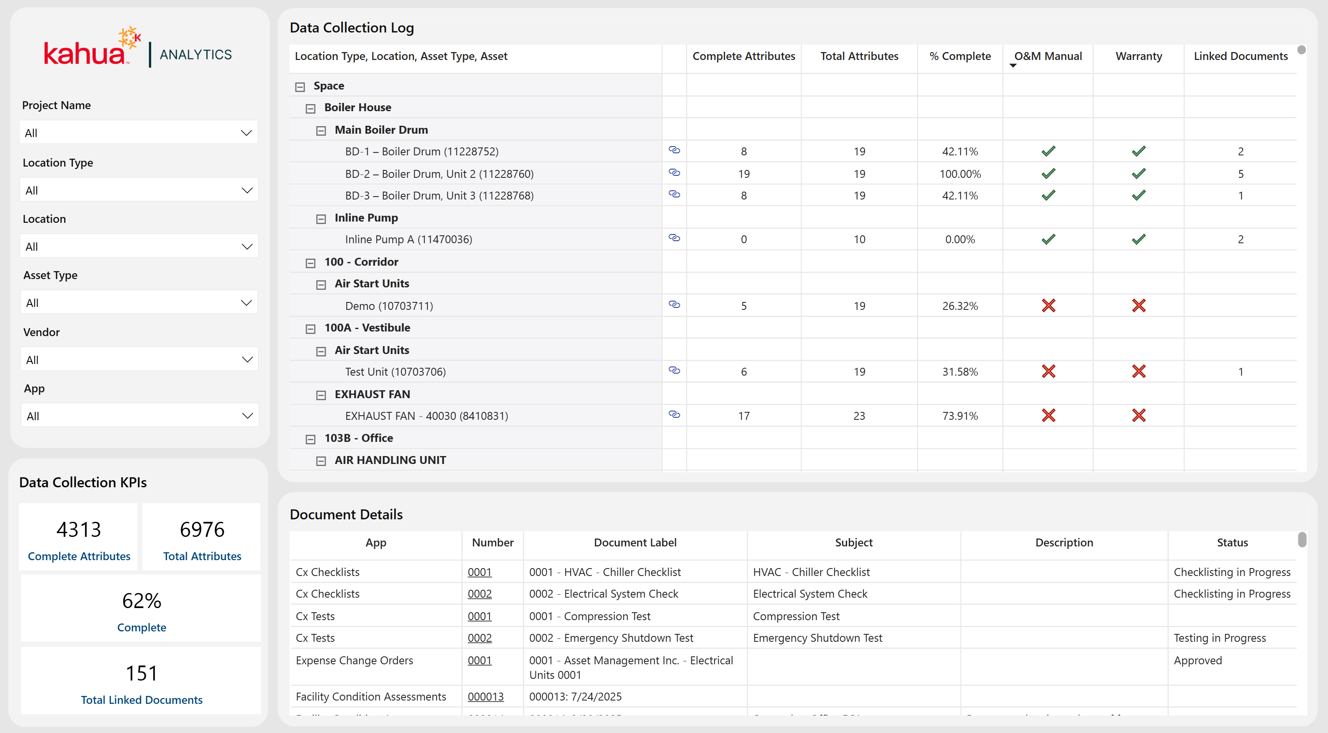Expand the Asset Type dropdown
The height and width of the screenshot is (733, 1328).
click(x=138, y=303)
